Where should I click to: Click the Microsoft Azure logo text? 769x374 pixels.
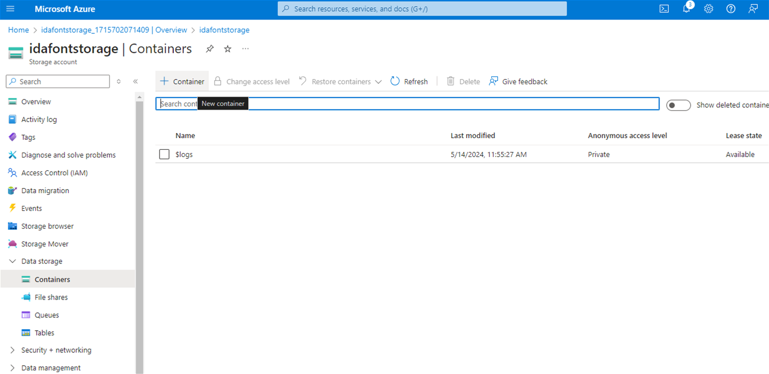[x=65, y=9]
